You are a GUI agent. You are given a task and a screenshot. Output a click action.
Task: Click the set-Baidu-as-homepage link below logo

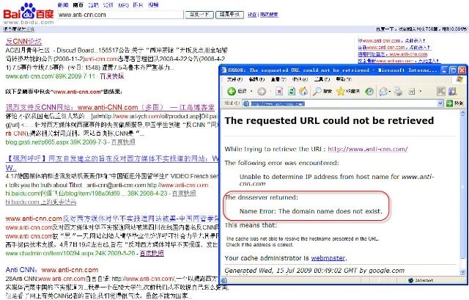pyautogui.click(x=19, y=29)
